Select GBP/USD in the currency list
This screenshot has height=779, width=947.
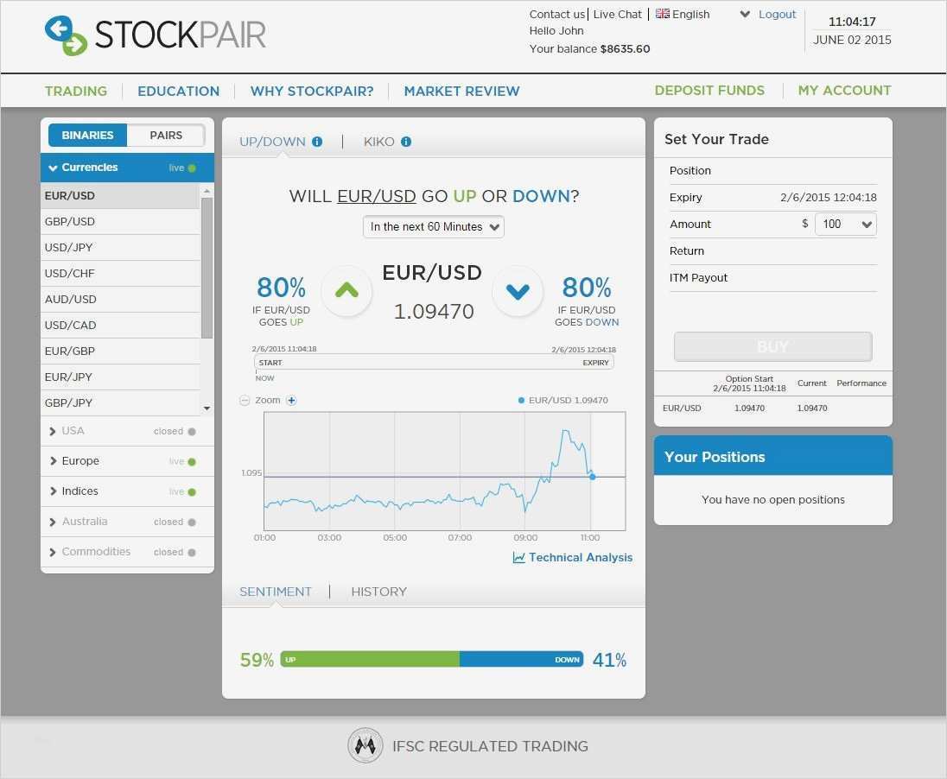[120, 222]
